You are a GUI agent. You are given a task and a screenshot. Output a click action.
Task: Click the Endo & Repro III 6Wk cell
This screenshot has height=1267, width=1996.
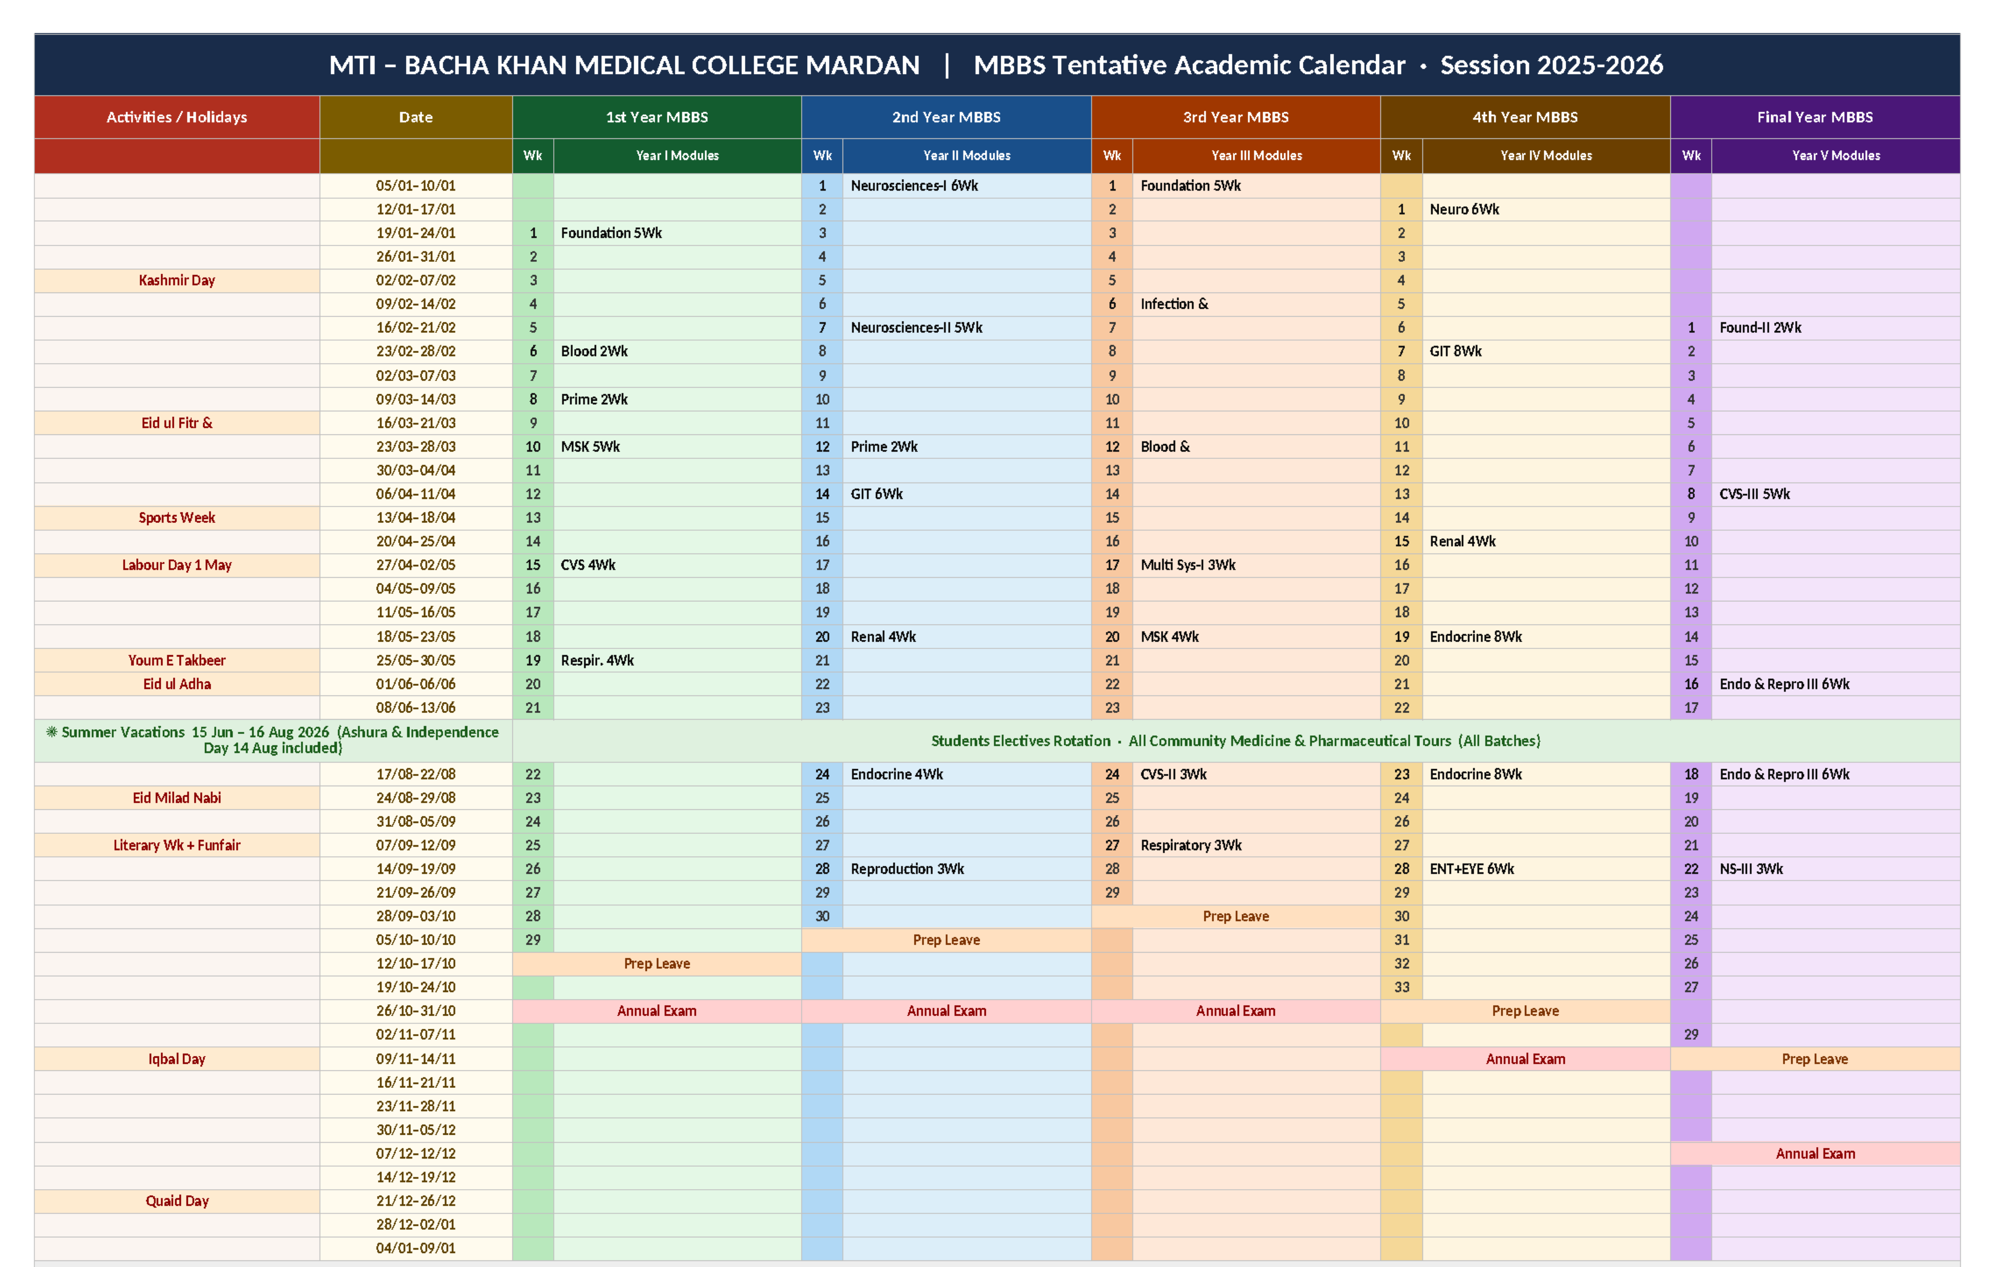pyautogui.click(x=1784, y=684)
